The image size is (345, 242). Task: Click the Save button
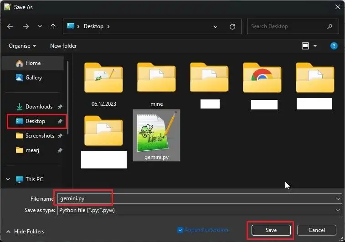[271, 230]
